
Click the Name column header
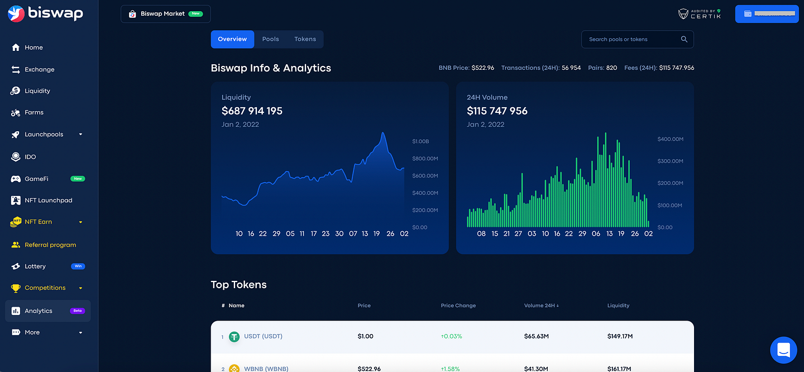pos(237,306)
